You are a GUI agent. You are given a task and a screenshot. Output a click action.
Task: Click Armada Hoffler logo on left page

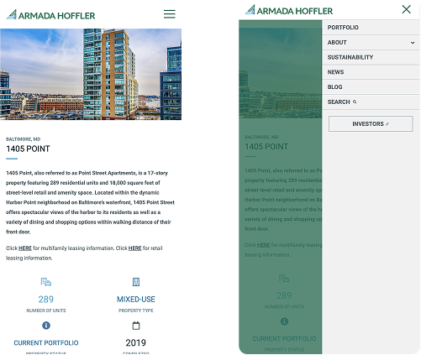click(x=50, y=15)
